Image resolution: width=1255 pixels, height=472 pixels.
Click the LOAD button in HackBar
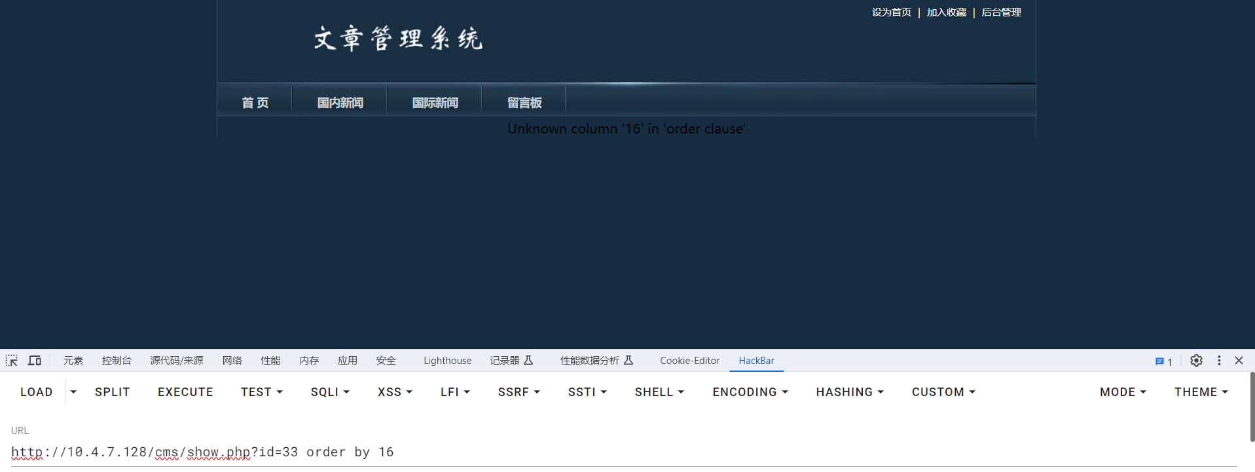click(37, 392)
